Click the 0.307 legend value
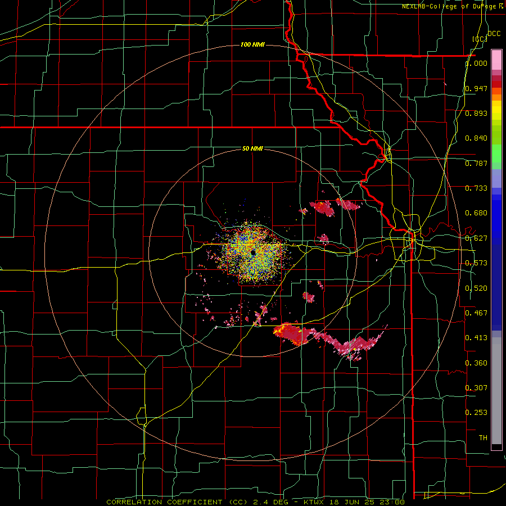 476,388
